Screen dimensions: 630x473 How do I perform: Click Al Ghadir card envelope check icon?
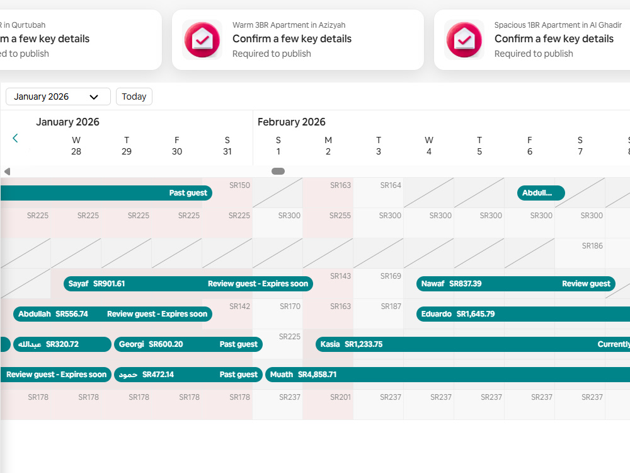tap(464, 40)
